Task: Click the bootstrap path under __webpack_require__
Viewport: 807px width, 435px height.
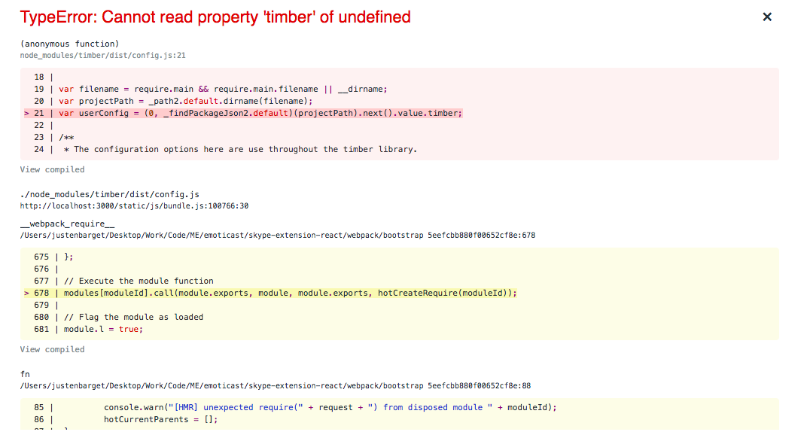Action: (276, 234)
